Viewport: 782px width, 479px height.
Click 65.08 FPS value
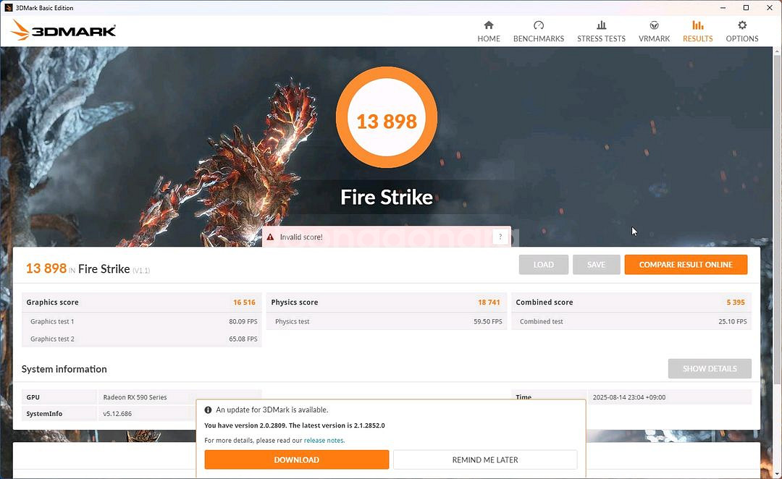(x=243, y=339)
